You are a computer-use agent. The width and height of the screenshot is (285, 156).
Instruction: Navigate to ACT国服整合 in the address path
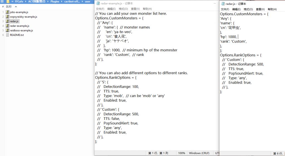[37, 1]
